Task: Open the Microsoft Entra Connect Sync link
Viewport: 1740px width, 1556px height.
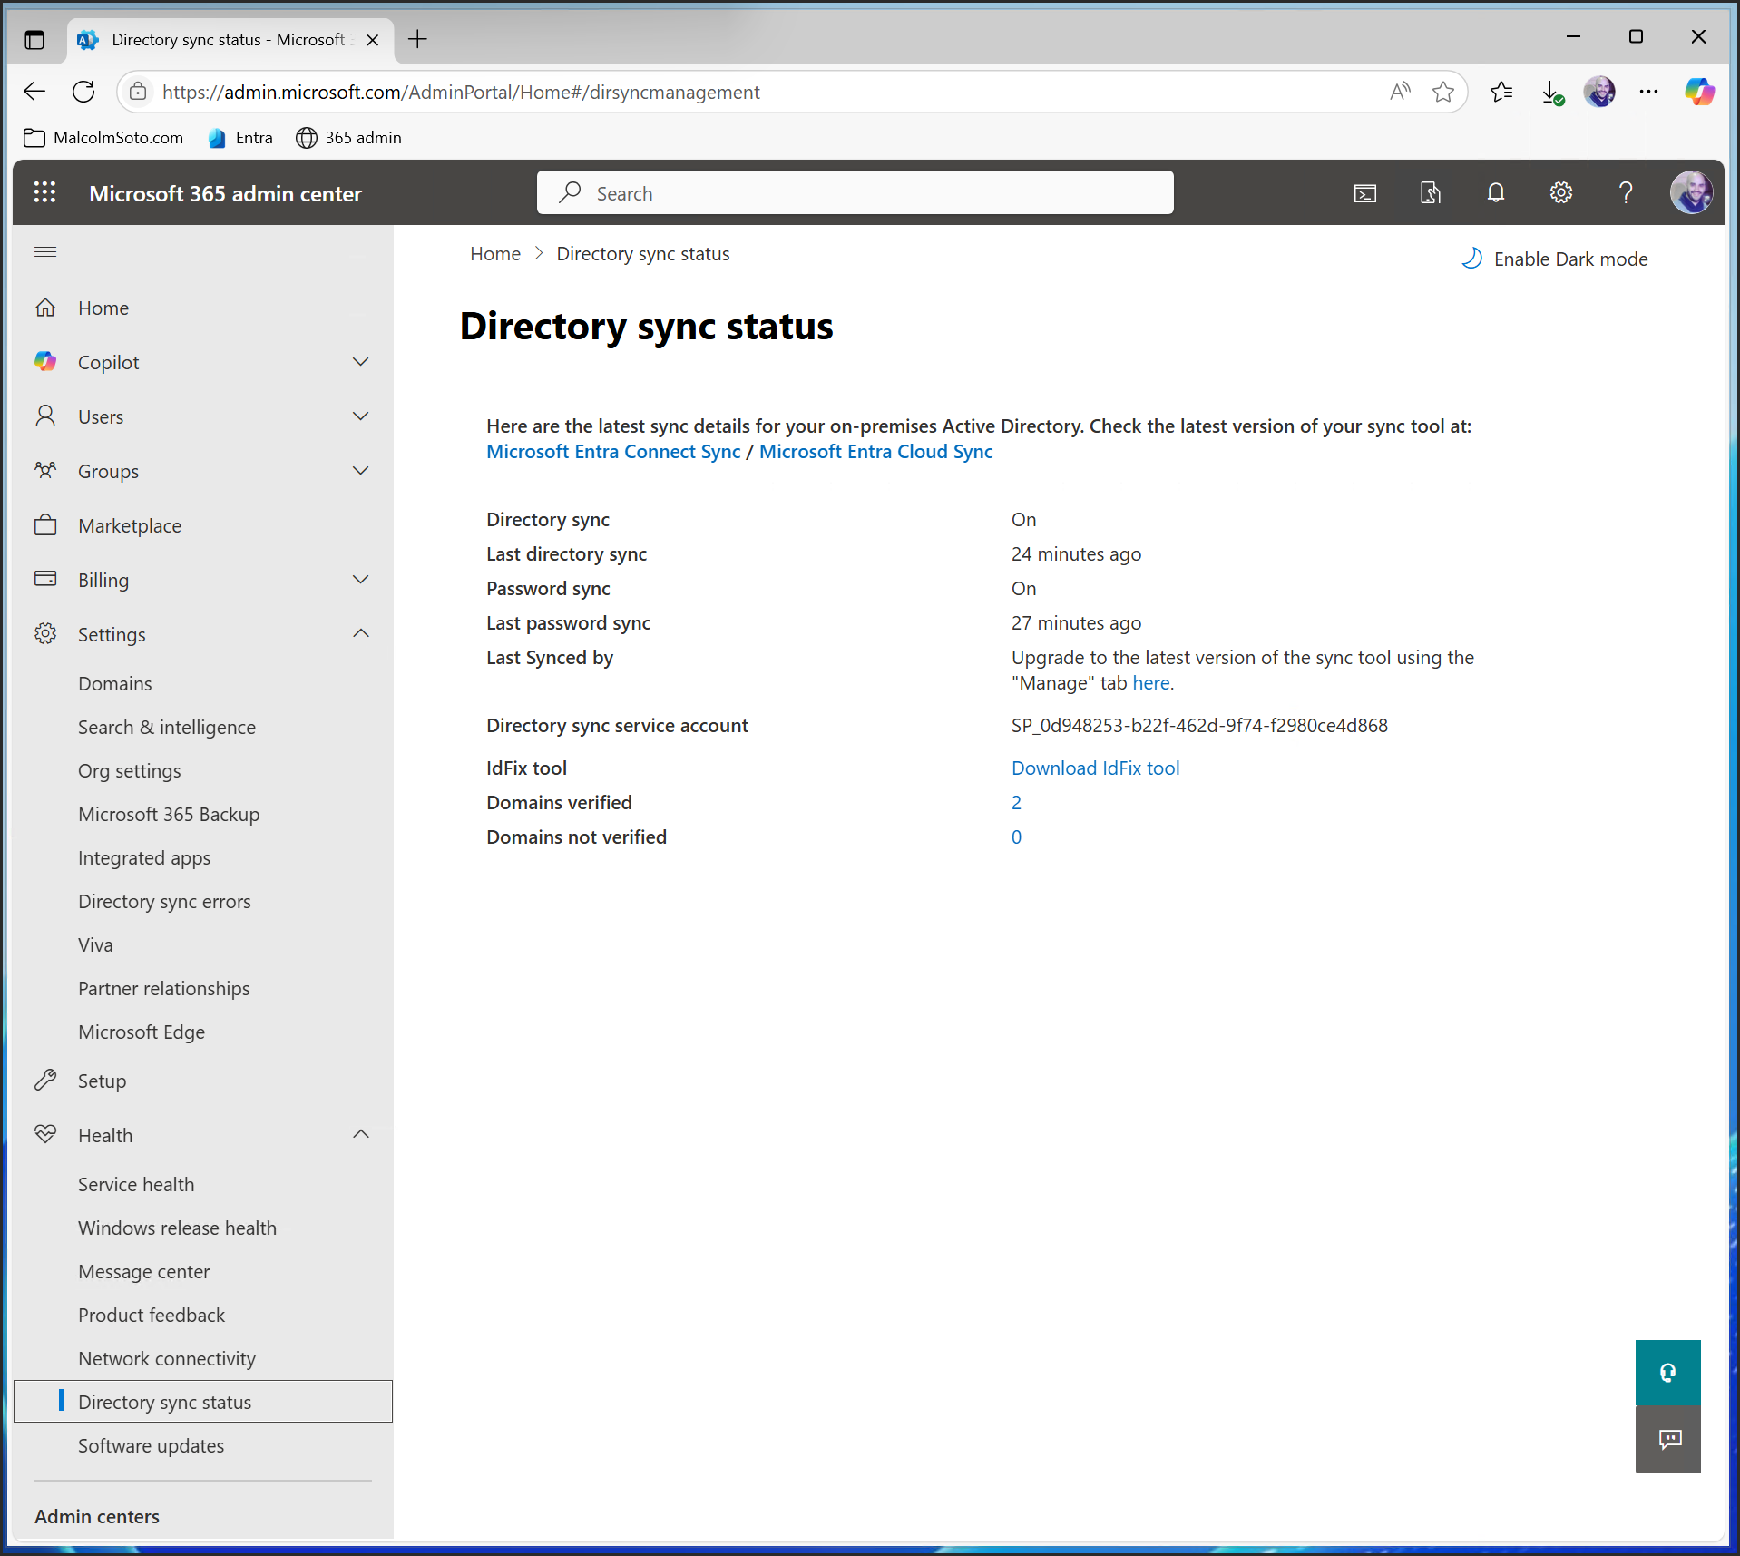Action: [613, 452]
